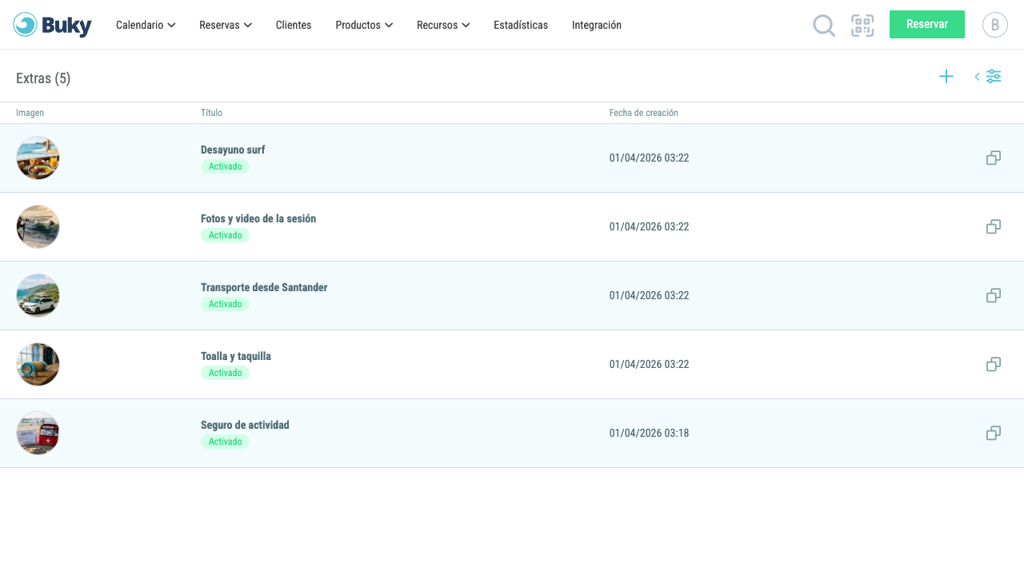Open the search magnifier icon
The height and width of the screenshot is (576, 1024).
(824, 26)
